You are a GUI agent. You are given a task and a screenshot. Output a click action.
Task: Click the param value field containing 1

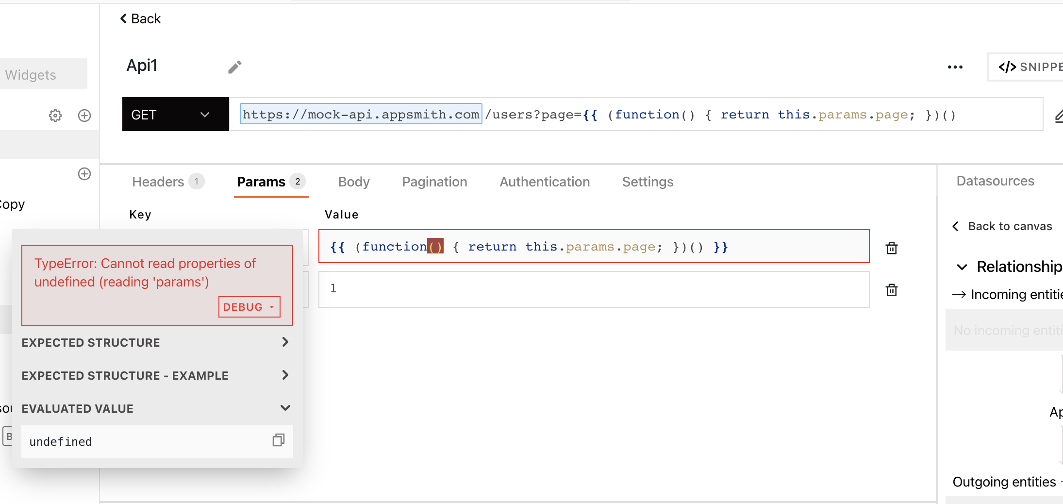point(594,289)
